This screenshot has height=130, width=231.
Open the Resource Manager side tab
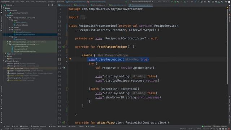tap(1, 23)
